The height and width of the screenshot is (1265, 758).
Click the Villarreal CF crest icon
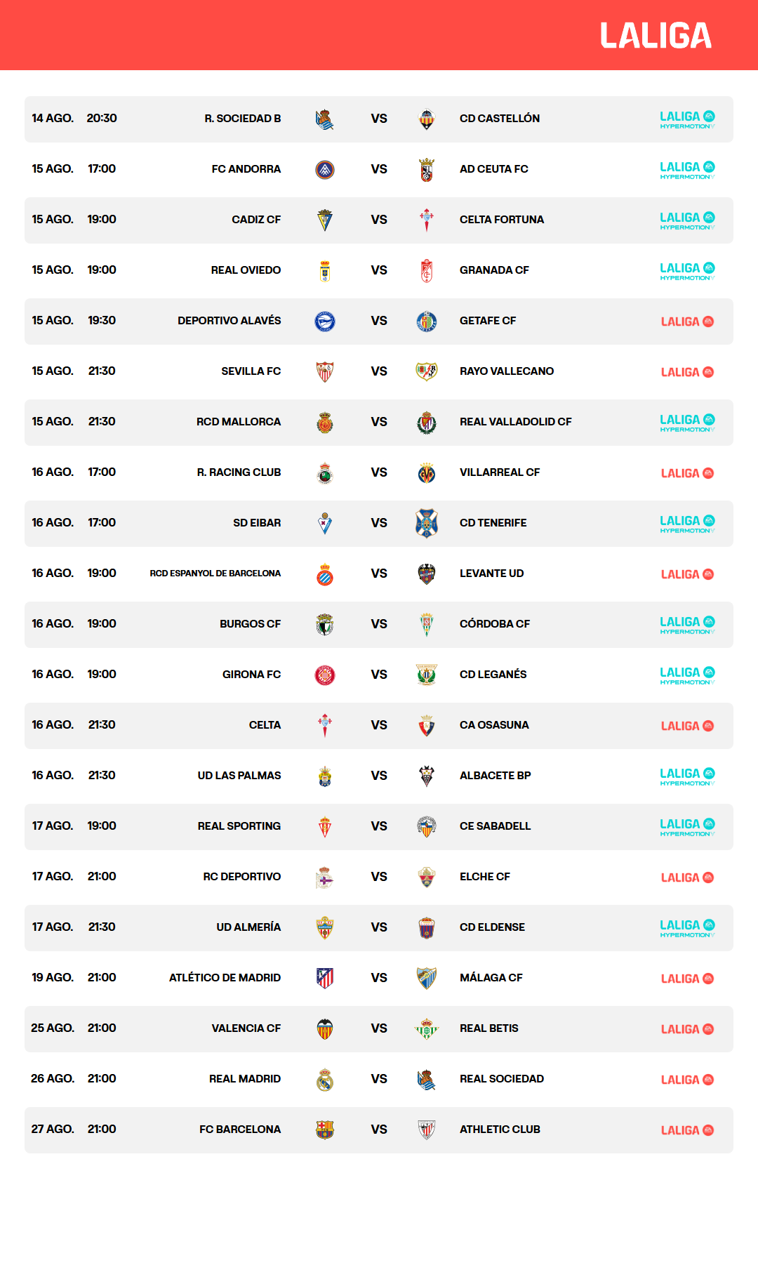[x=427, y=472]
